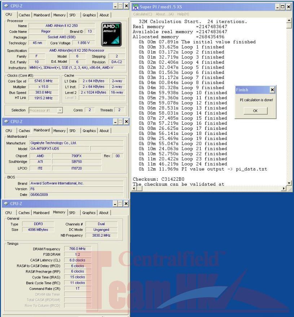Select SPD tab in Mainboard CPU-Z window
The width and height of the screenshot is (294, 317).
[x=73, y=131]
